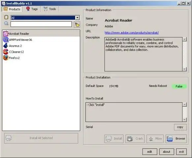The image size is (192, 158).
Task: Open the about dialog
Action: click(x=167, y=152)
